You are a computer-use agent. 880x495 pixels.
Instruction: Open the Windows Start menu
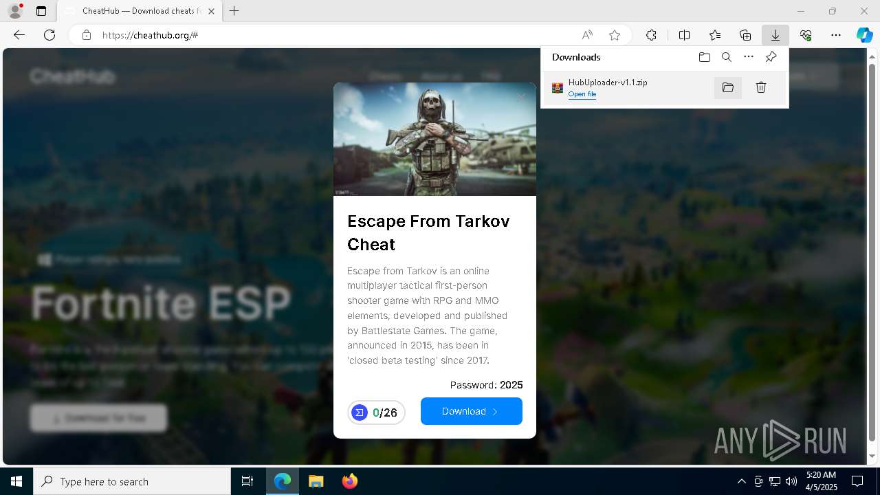click(x=16, y=481)
